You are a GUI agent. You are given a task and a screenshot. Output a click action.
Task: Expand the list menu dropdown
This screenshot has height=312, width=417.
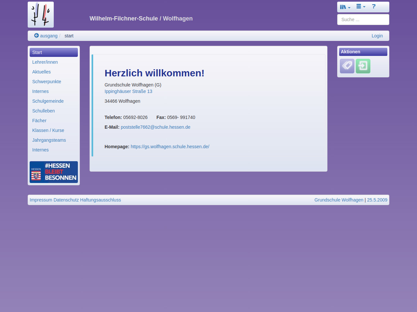[360, 6]
